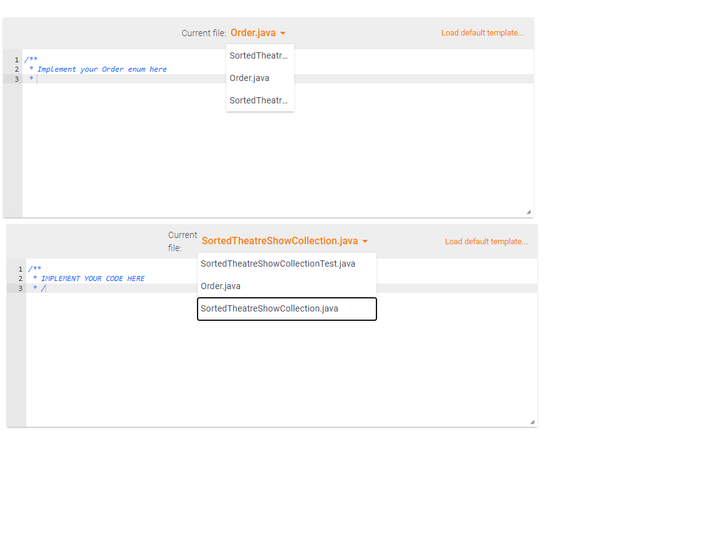Click the top editor's resize grip handle
Viewport: 718px width, 552px height.
(529, 212)
